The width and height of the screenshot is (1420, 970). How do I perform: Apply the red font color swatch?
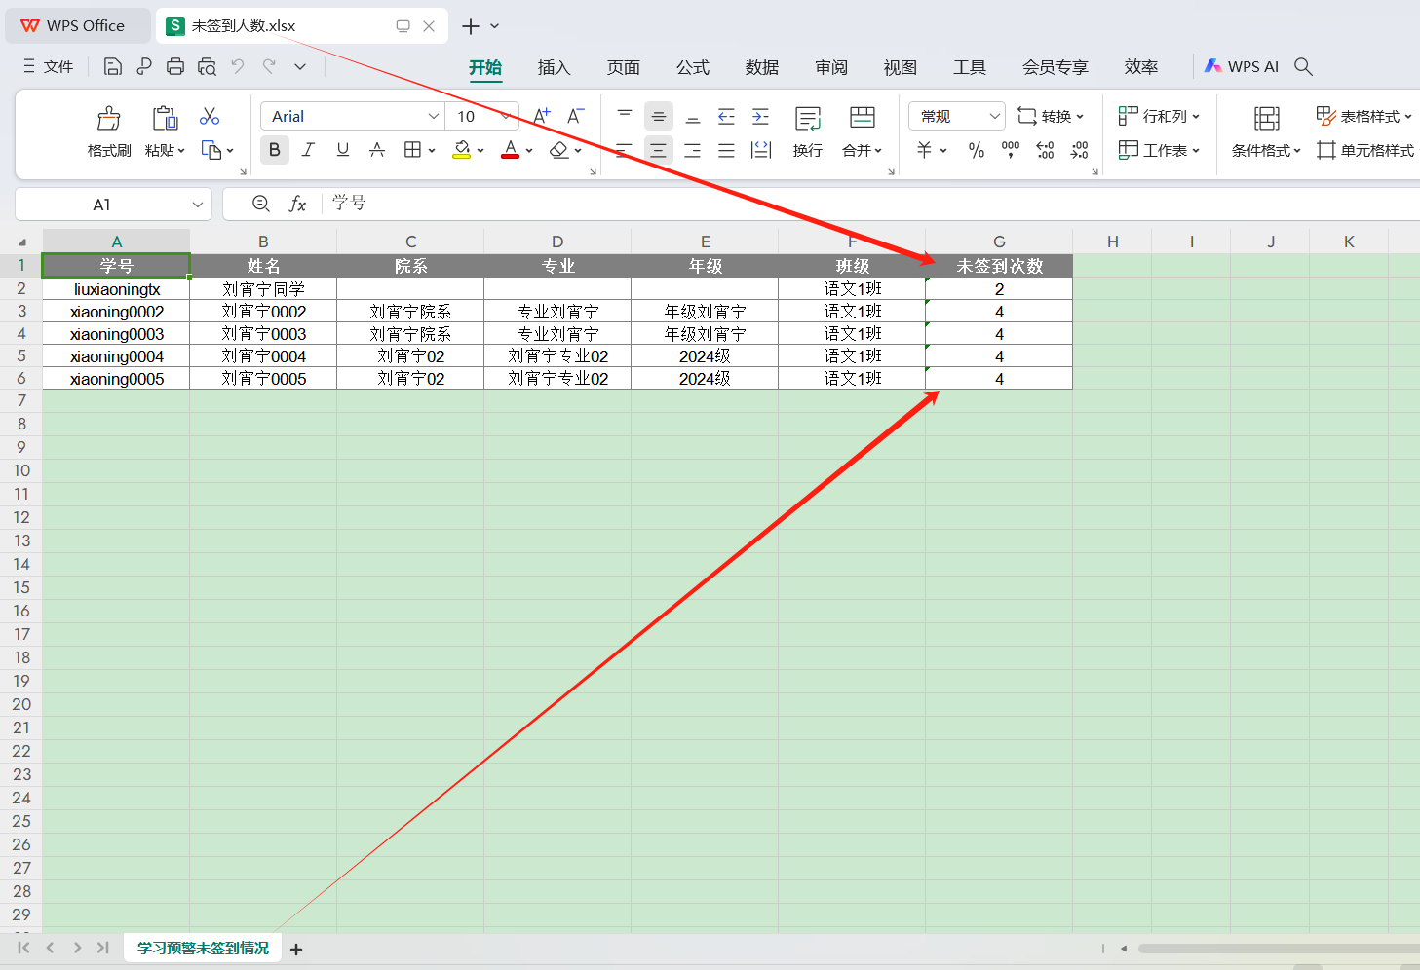click(x=510, y=150)
